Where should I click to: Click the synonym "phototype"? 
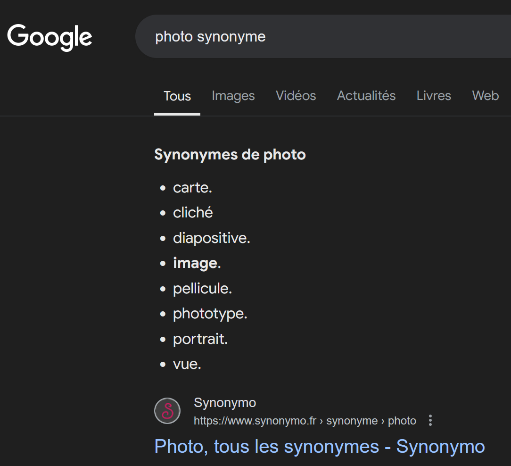tap(209, 314)
